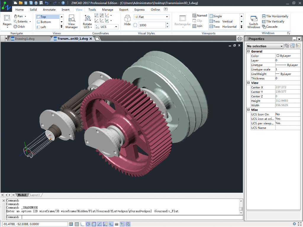This screenshot has height=227, width=303.
Task: Tile windows horizontally
Action: (x=275, y=16)
